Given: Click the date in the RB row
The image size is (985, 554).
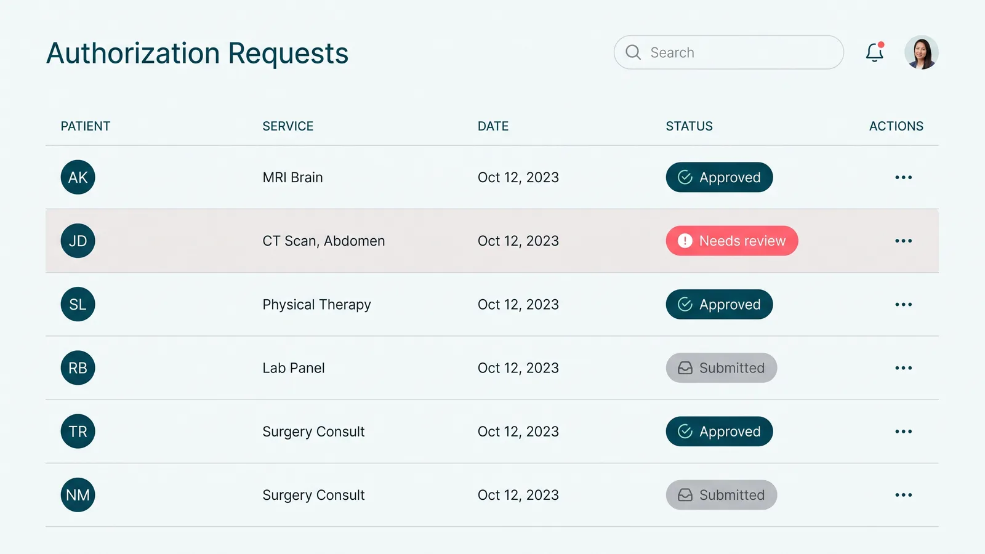Looking at the screenshot, I should tap(518, 368).
